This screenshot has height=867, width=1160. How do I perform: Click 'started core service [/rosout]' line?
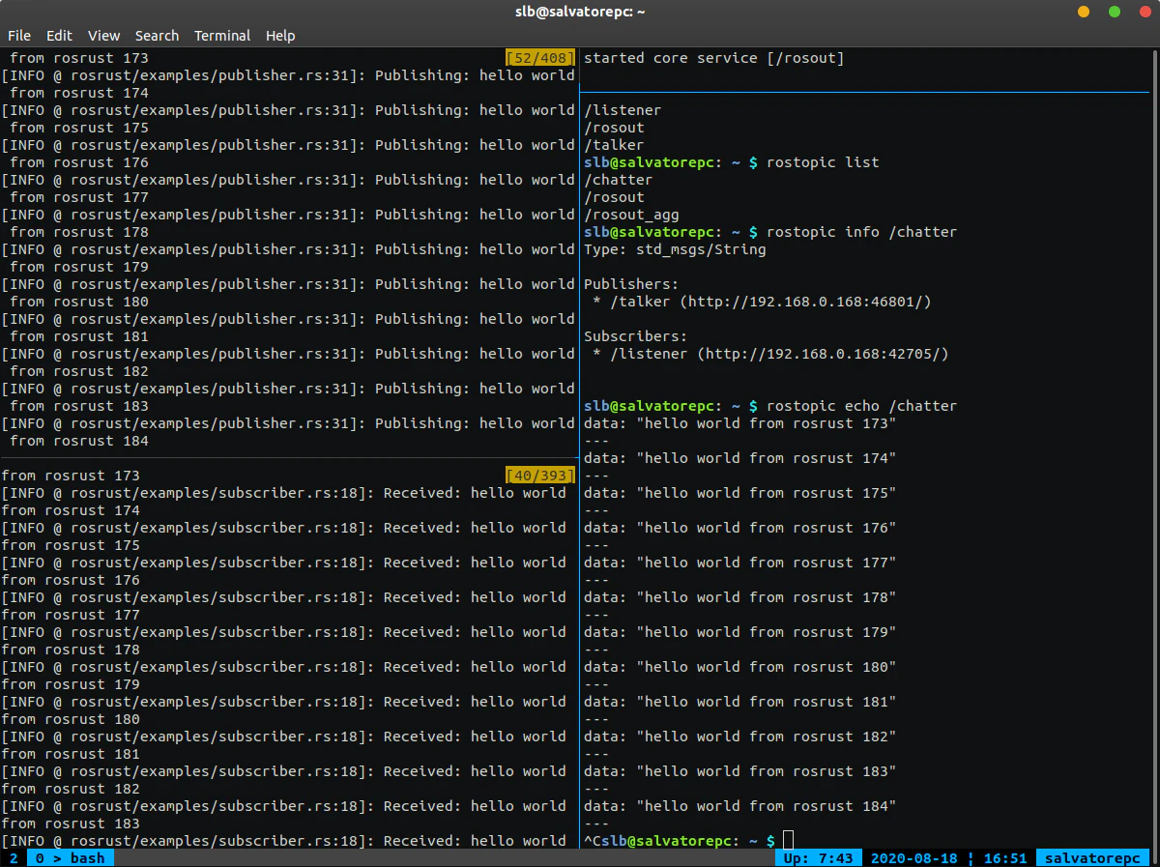point(714,58)
